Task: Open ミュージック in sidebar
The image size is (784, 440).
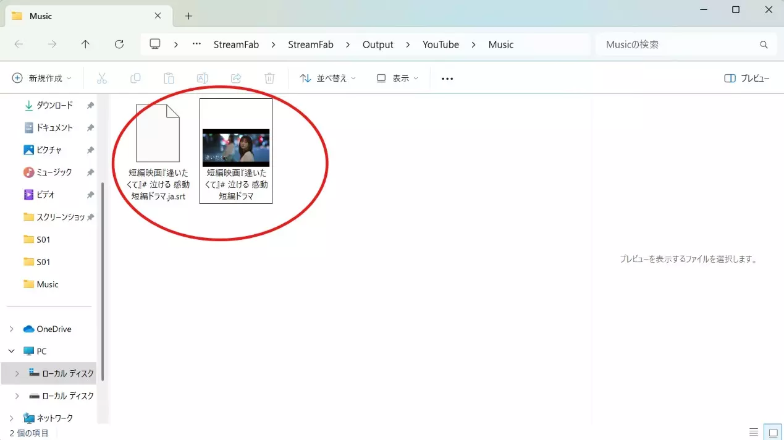Action: 48,172
